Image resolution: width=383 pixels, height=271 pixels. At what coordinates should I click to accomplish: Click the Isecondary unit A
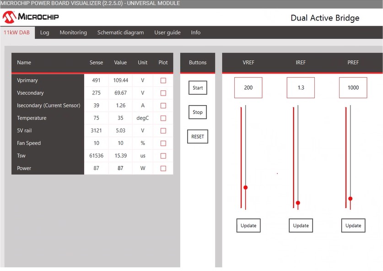tap(143, 106)
